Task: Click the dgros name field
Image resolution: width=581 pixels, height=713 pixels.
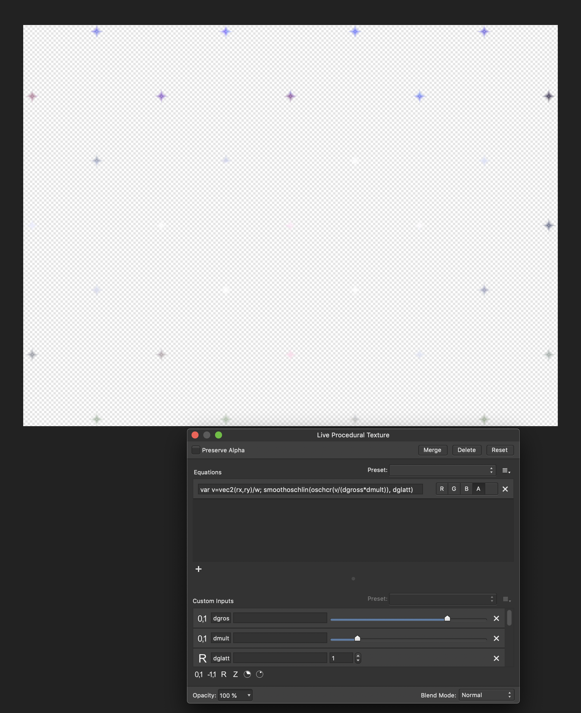Action: pyautogui.click(x=221, y=618)
